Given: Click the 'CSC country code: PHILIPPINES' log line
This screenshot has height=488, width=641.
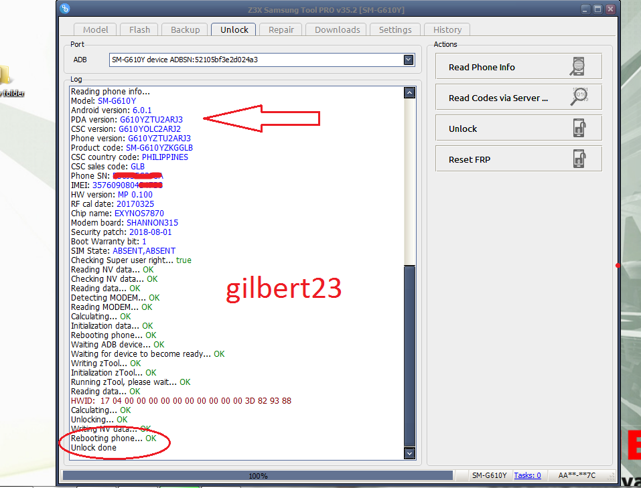Looking at the screenshot, I should point(129,157).
